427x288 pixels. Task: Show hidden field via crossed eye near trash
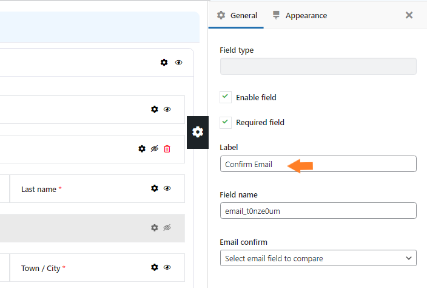click(155, 149)
